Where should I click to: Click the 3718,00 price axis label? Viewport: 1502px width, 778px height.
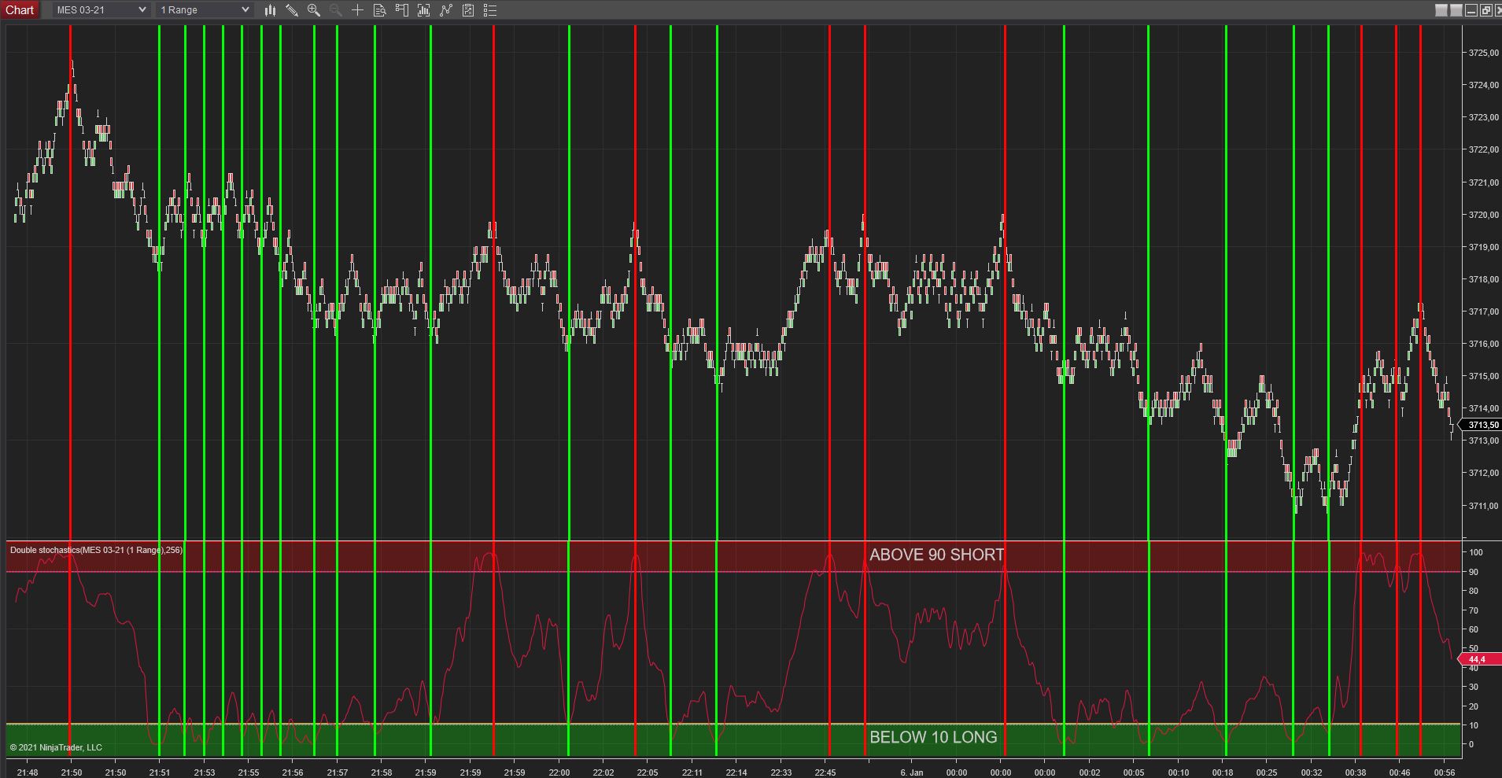(1483, 279)
